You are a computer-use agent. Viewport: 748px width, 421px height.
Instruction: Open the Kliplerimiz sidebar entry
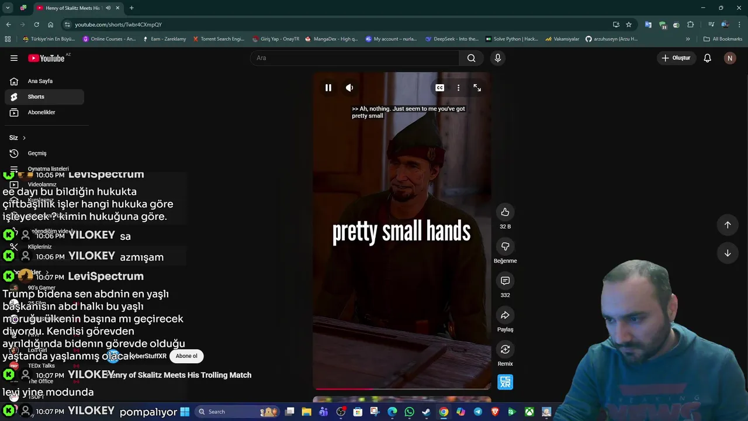pyautogui.click(x=44, y=247)
